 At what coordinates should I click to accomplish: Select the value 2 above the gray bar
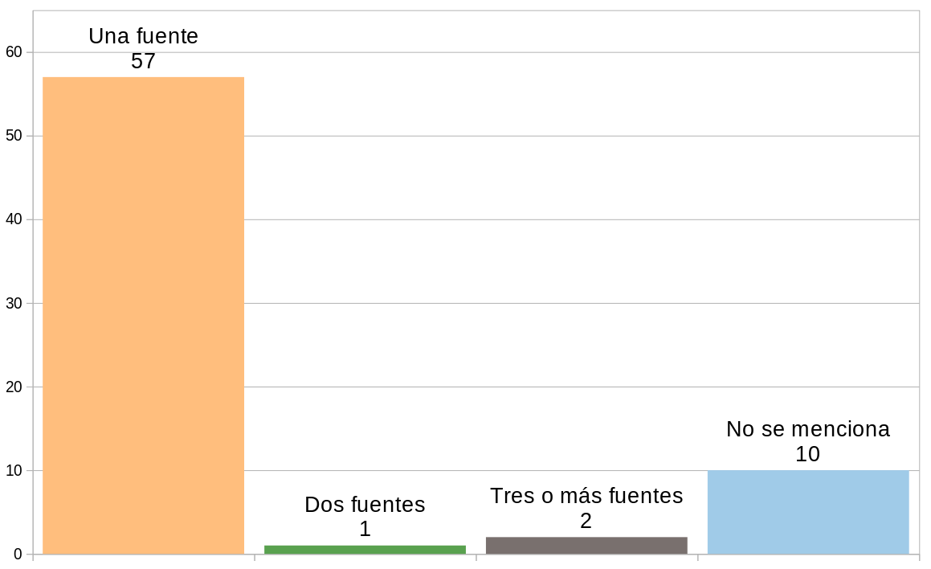(586, 521)
